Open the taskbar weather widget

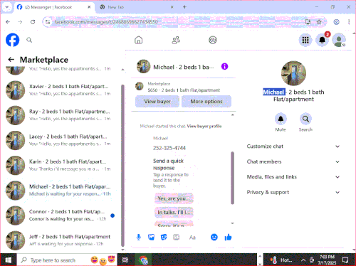click(281, 260)
